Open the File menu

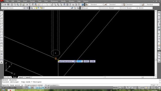click(x=7, y=1)
